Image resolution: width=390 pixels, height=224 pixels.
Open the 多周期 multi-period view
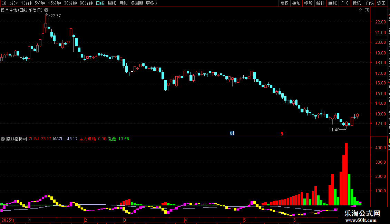coord(137,3)
